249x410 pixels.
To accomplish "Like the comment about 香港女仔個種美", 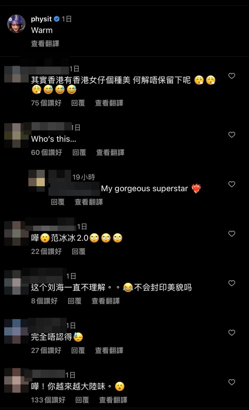I will (x=232, y=76).
